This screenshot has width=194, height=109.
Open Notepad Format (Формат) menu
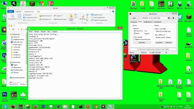pyautogui.click(x=43, y=31)
